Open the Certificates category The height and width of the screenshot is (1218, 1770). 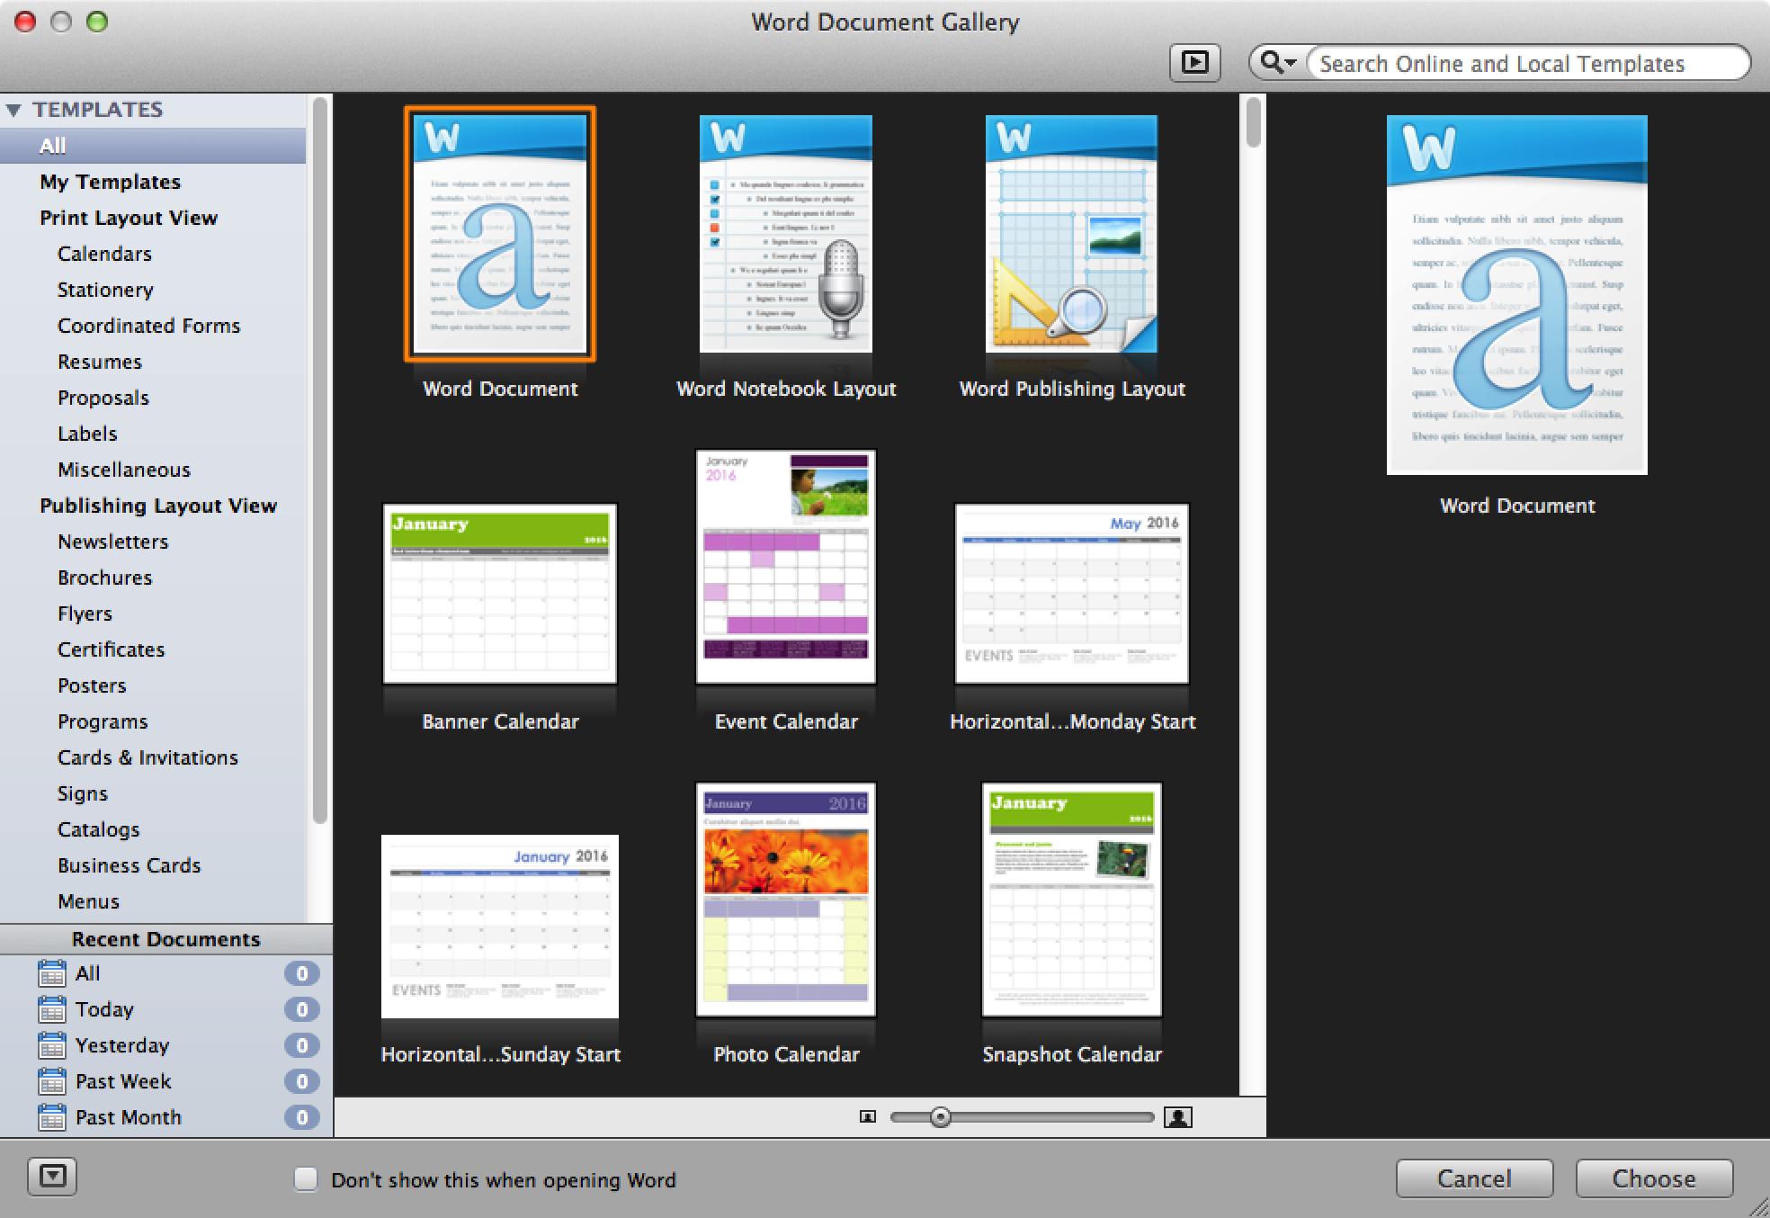[153, 649]
